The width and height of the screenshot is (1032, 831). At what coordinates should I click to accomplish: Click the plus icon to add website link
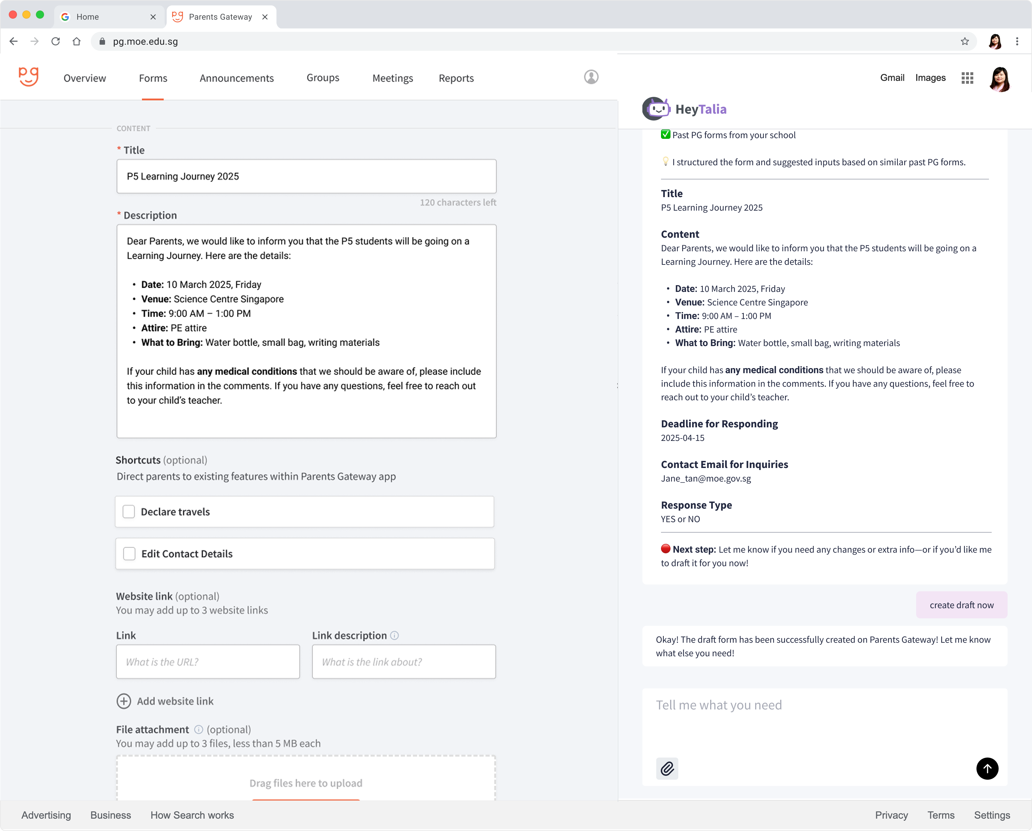pyautogui.click(x=124, y=701)
